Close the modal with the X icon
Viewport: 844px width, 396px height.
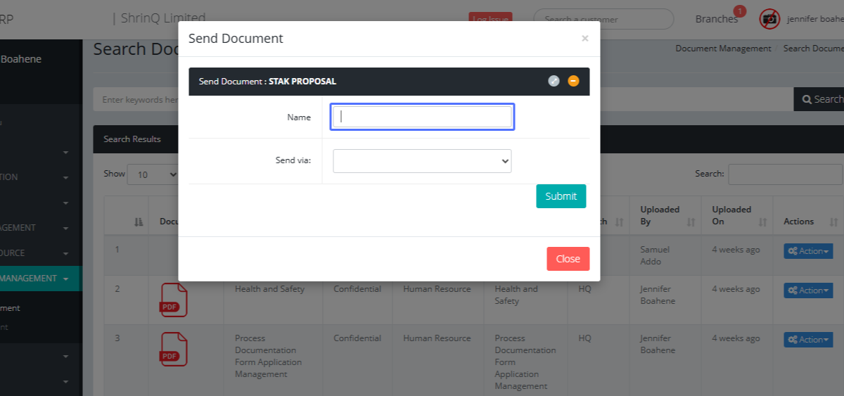coord(584,39)
